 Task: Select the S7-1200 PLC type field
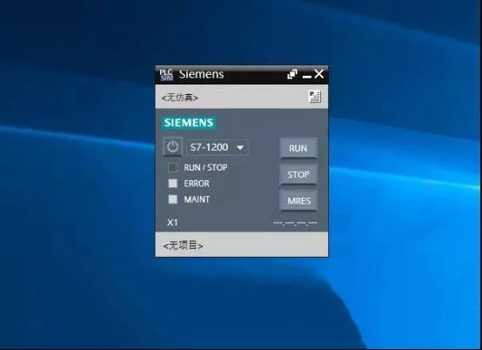(217, 147)
